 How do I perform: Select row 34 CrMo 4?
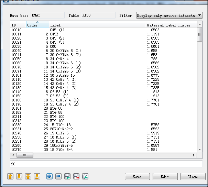[103, 59]
